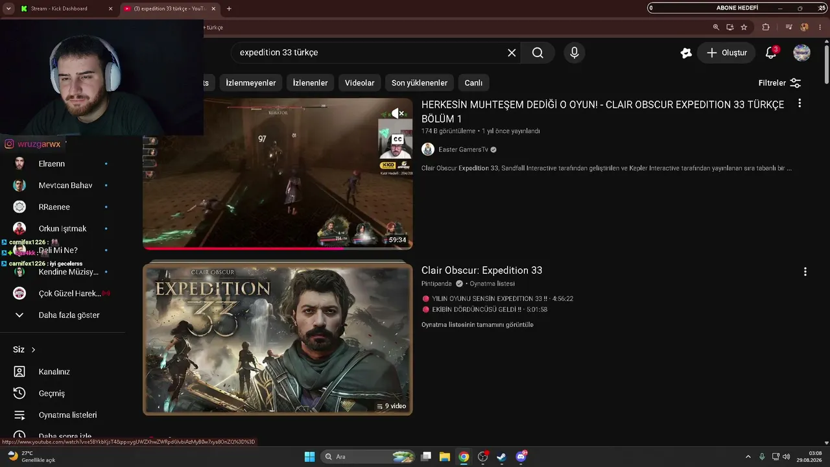Image resolution: width=830 pixels, height=467 pixels.
Task: Select the İzlenenler filter chip
Action: [x=311, y=83]
